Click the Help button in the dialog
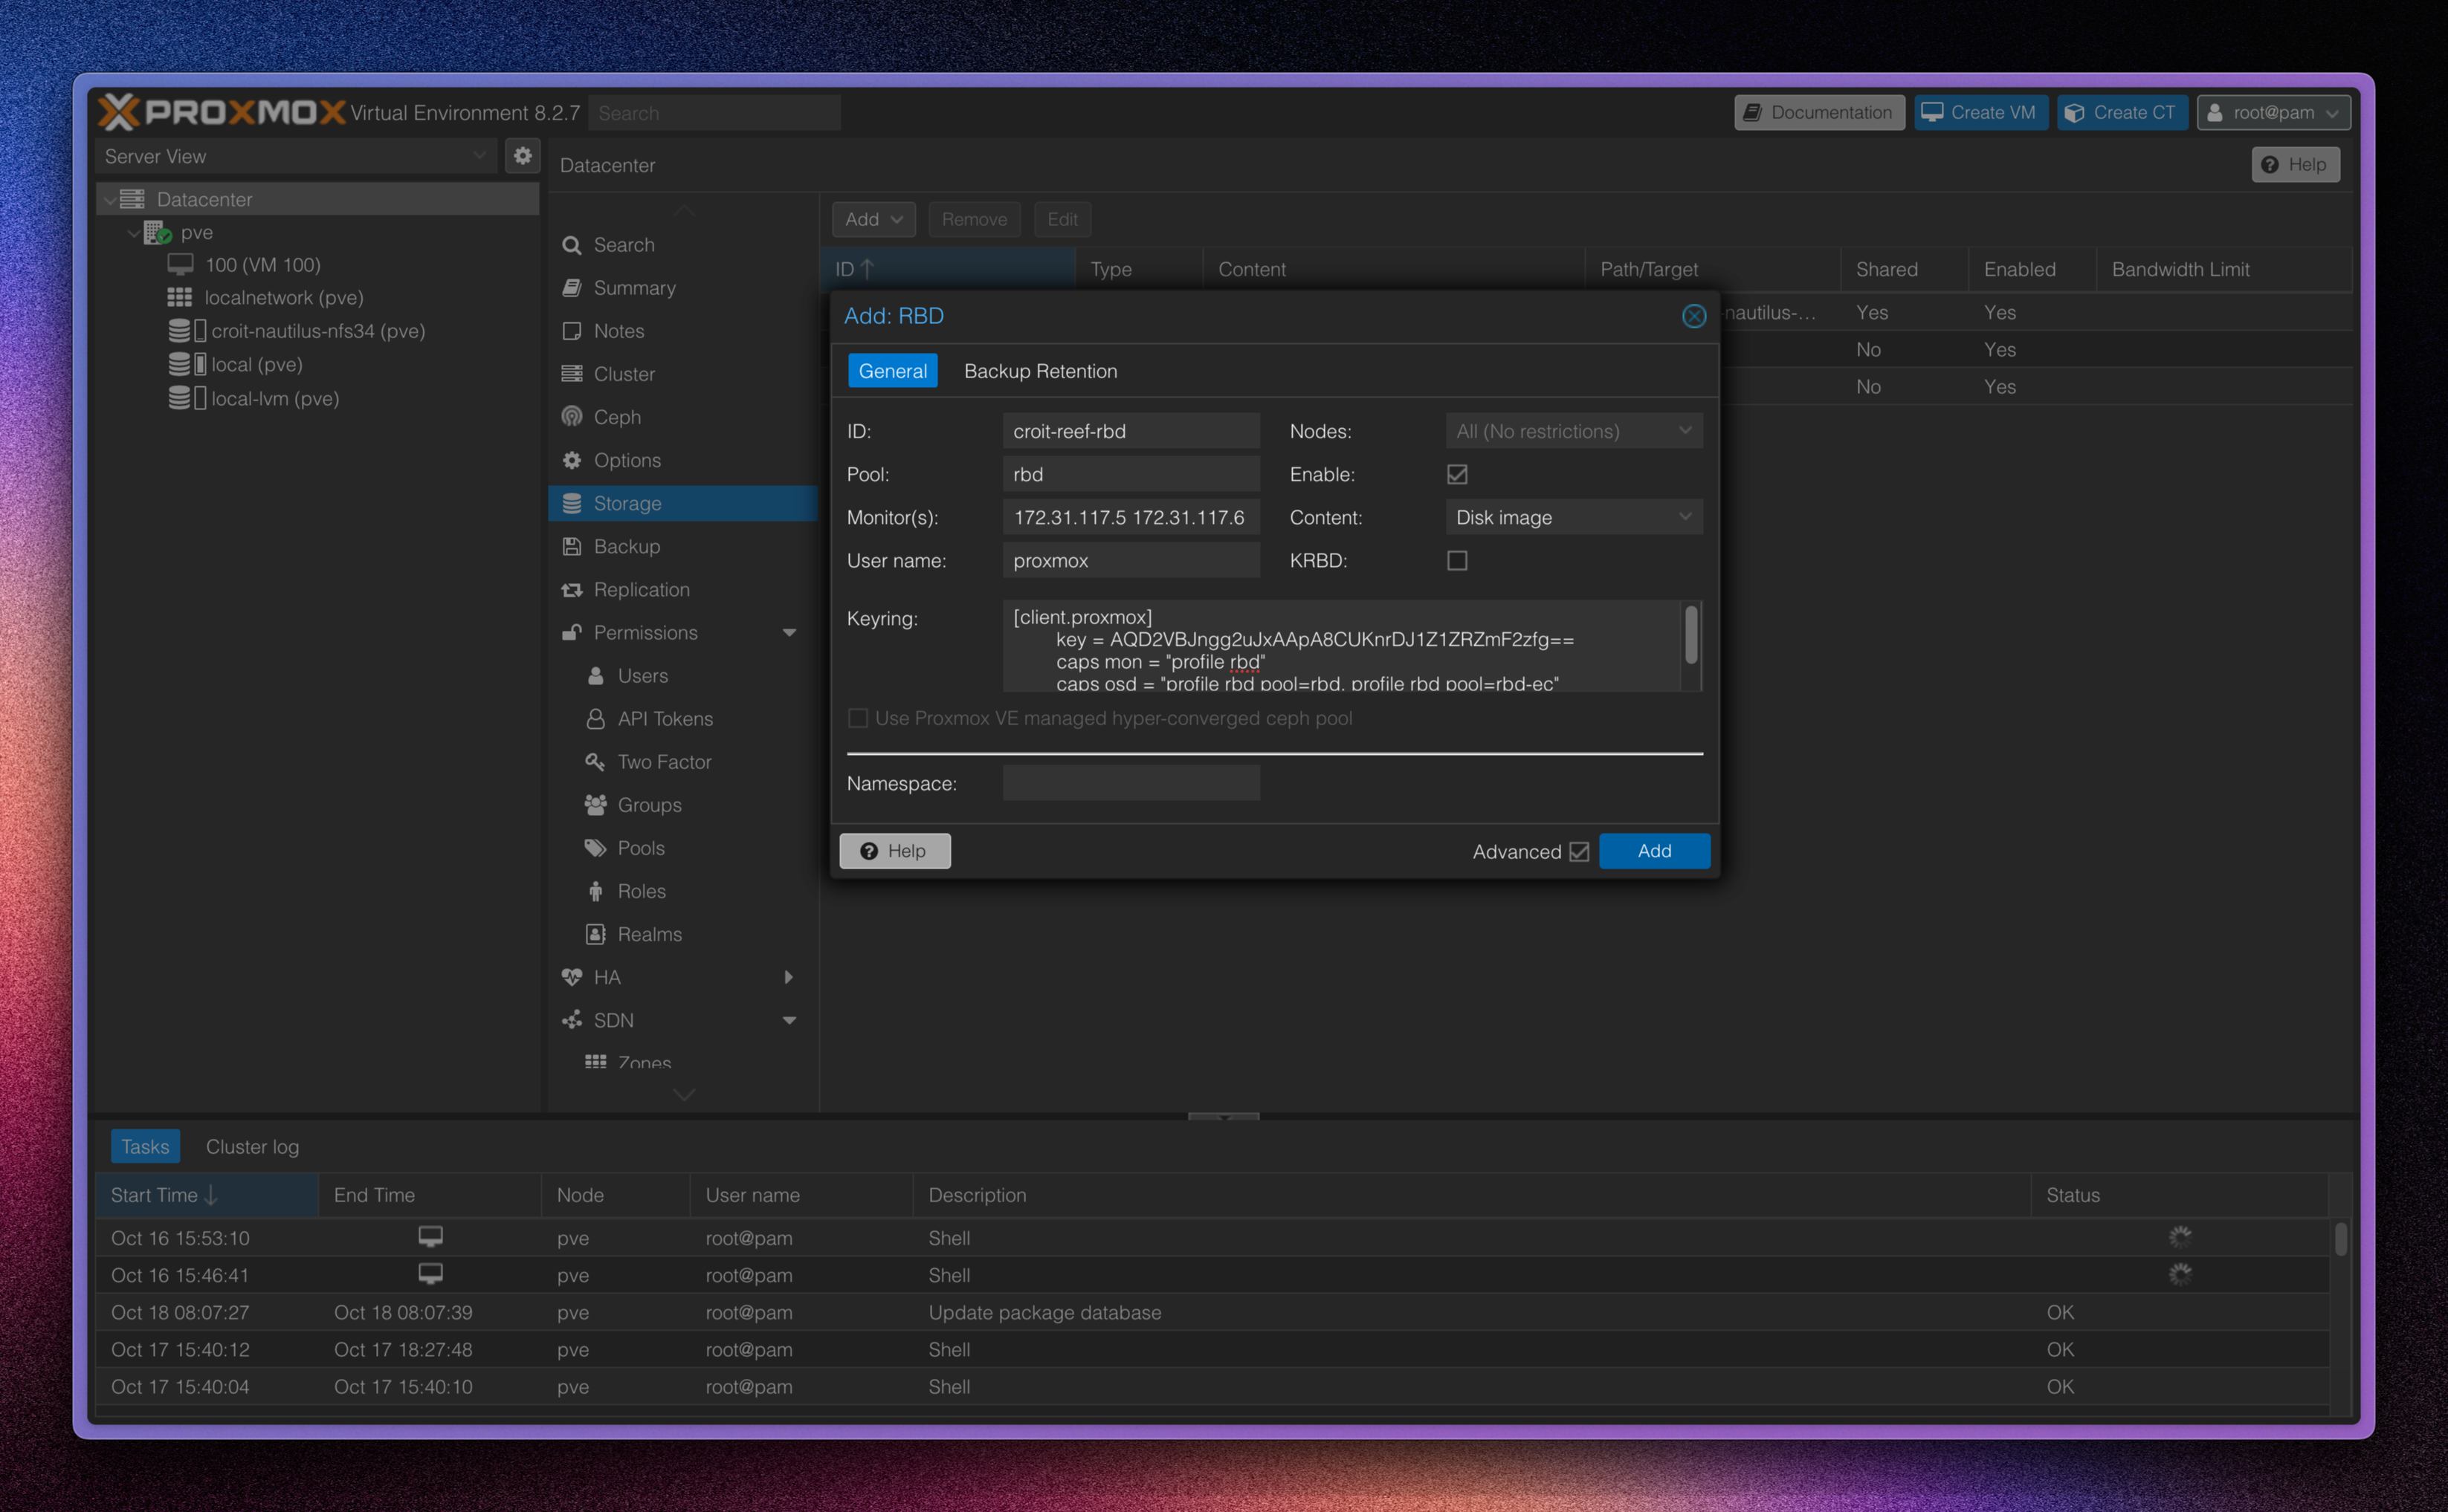This screenshot has width=2448, height=1512. click(894, 851)
